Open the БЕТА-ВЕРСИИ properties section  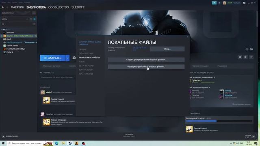[86, 66]
